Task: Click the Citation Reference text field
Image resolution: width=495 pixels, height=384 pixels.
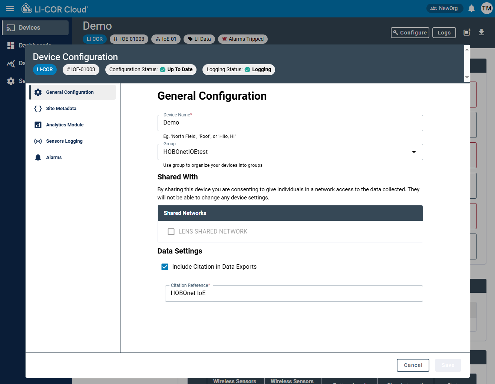Action: pos(294,293)
